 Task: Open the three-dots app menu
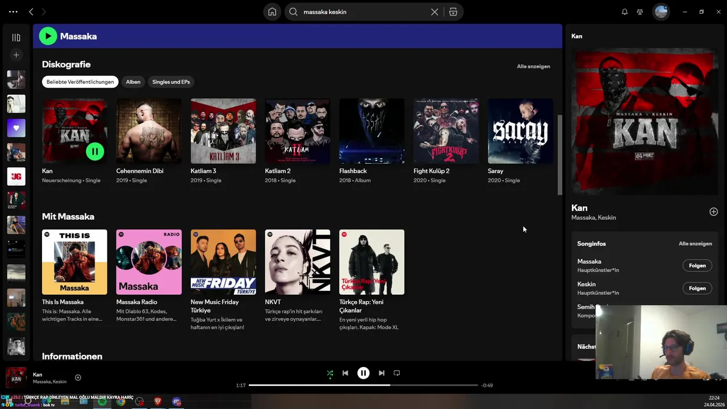click(13, 11)
